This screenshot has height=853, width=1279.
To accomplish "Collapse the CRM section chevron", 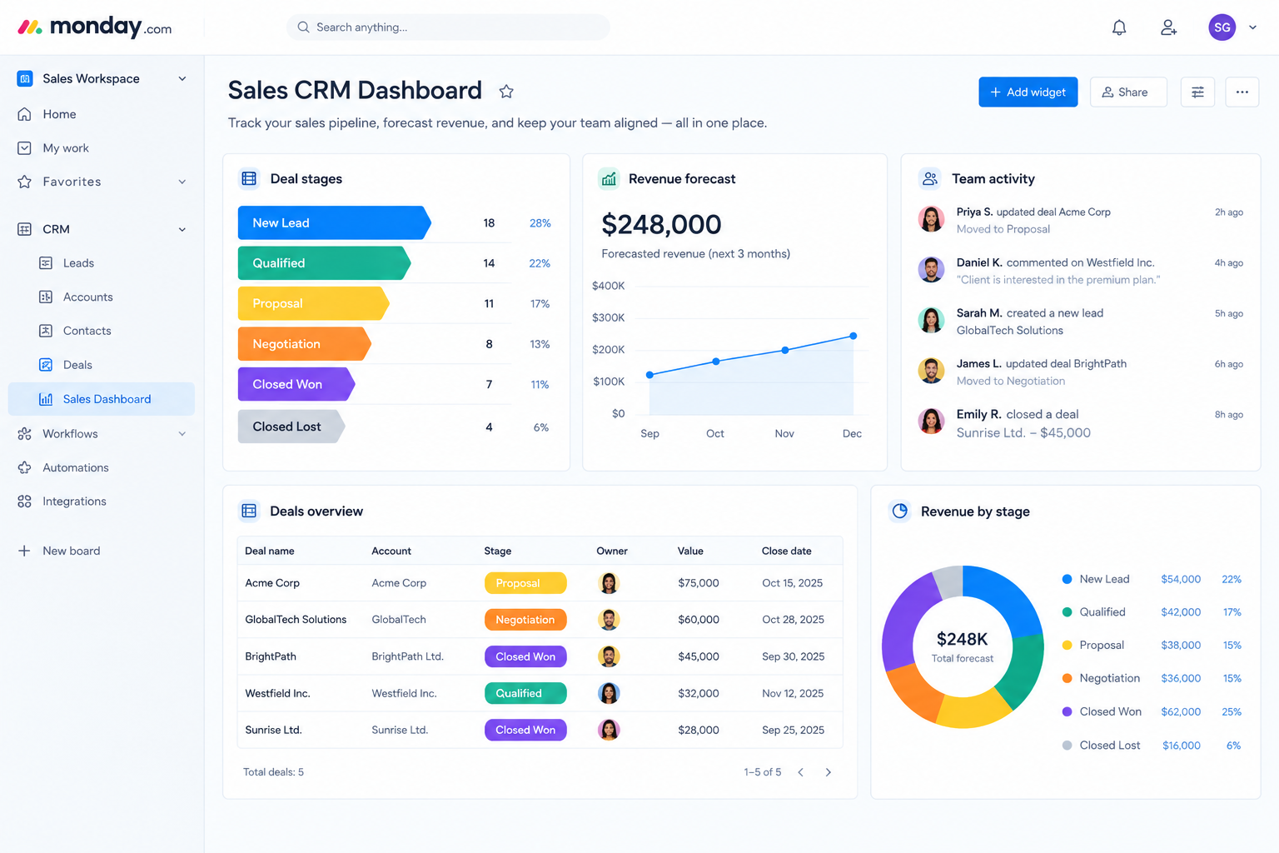I will [182, 229].
